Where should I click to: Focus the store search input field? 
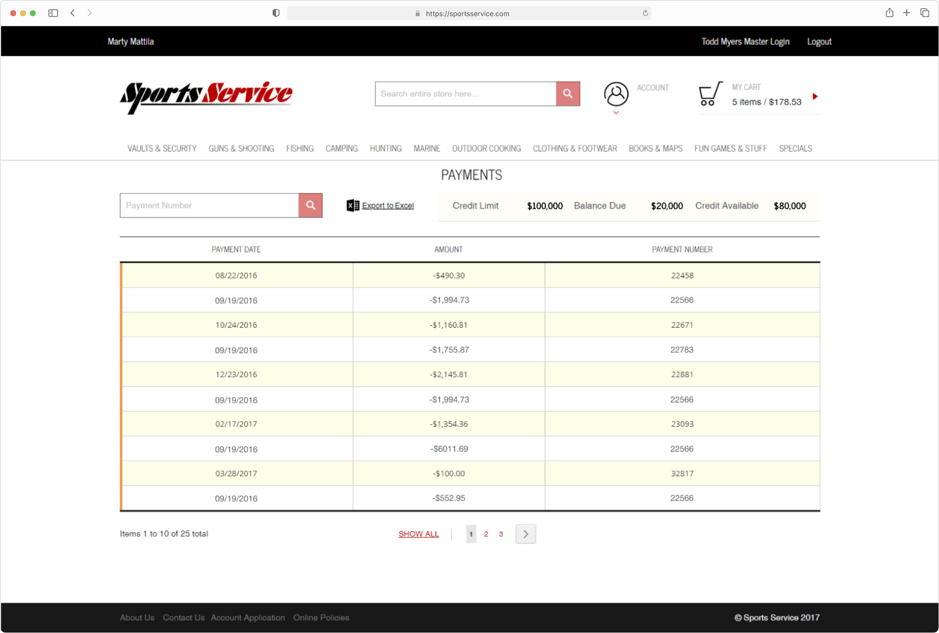tap(465, 94)
